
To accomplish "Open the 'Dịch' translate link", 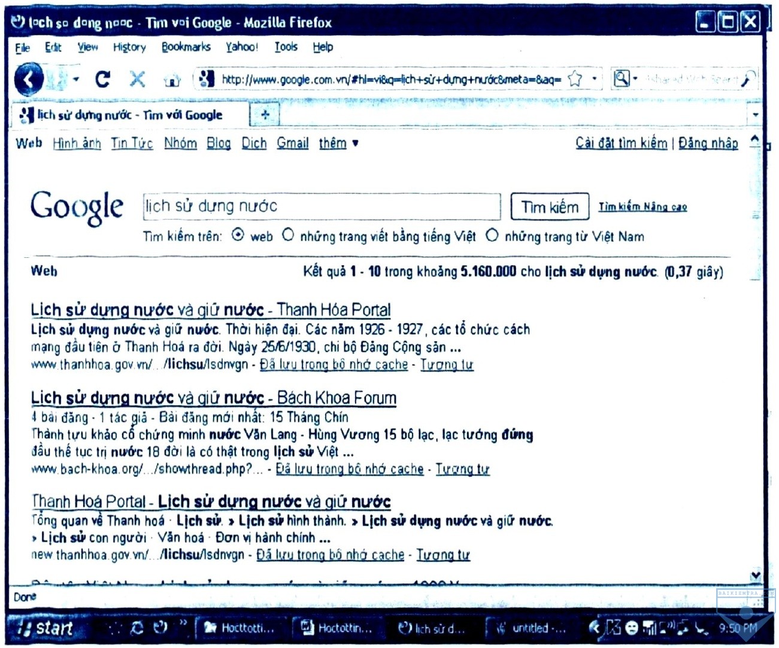I will [254, 143].
